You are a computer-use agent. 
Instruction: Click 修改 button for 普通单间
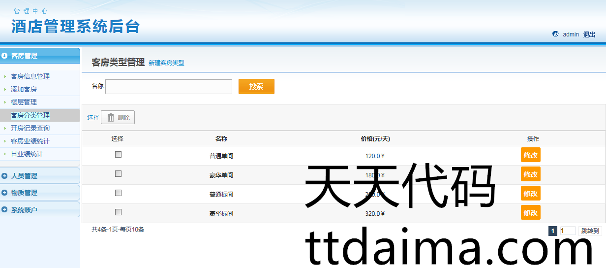[x=530, y=155]
